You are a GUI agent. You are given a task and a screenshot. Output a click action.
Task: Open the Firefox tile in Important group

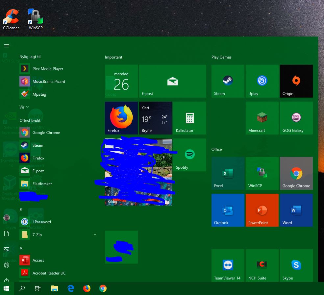coord(121,118)
